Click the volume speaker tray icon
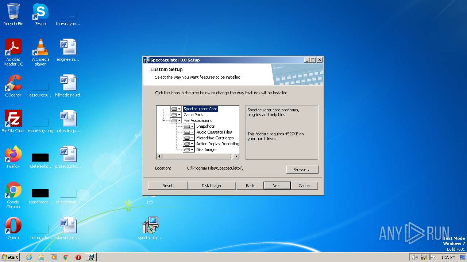Viewport: 467px width, 262px height. (x=414, y=257)
